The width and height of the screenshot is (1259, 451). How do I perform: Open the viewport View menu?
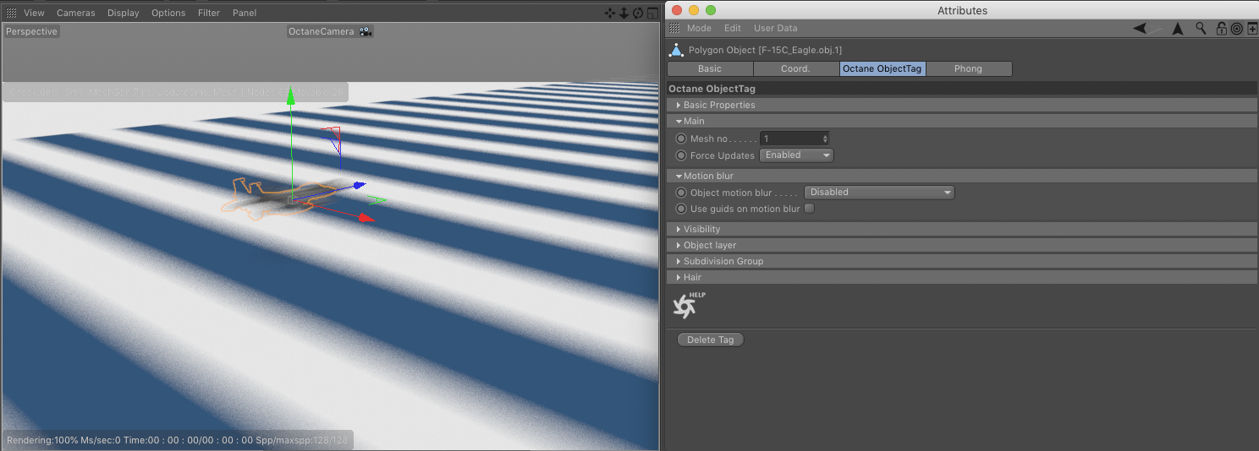(x=34, y=13)
